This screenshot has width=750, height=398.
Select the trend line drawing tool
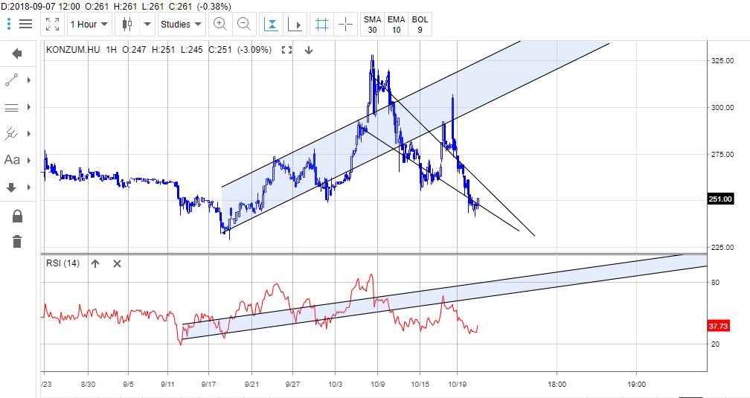click(x=11, y=80)
